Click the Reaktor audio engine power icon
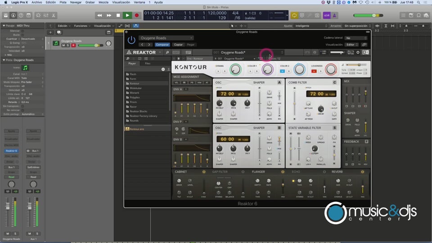Screen dimensions: 432x243 point(358,52)
